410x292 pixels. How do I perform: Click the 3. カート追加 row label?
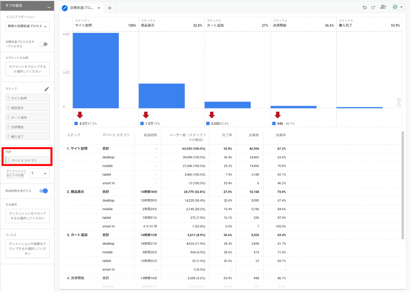coord(77,235)
